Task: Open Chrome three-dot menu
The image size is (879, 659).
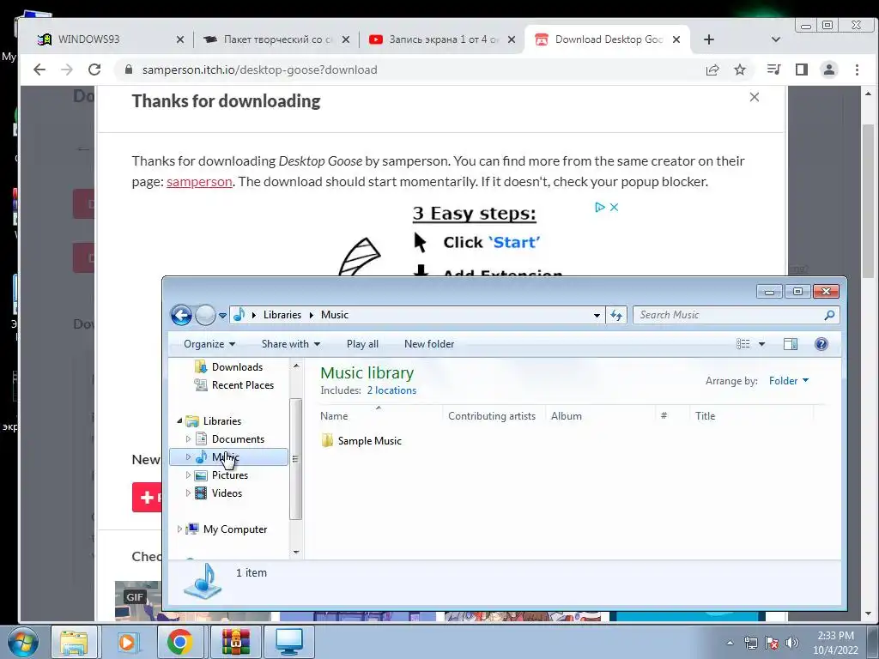Action: [x=857, y=70]
